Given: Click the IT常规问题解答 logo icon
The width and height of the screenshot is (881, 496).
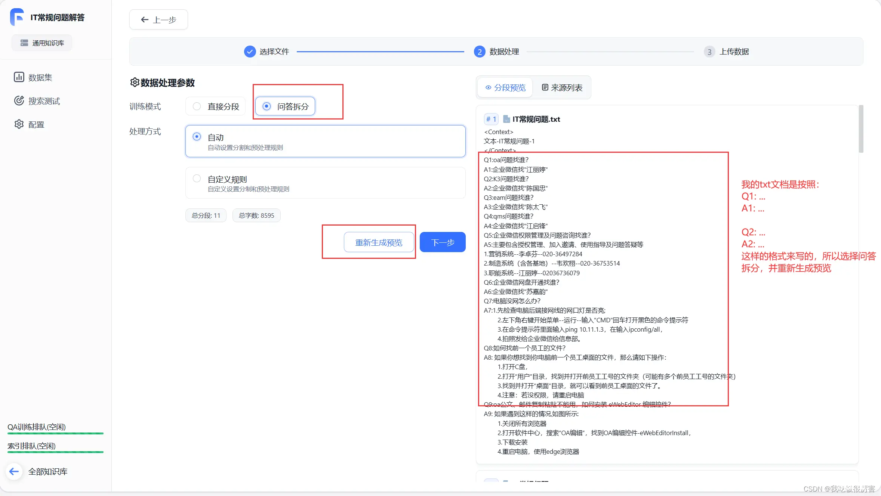Looking at the screenshot, I should (17, 17).
